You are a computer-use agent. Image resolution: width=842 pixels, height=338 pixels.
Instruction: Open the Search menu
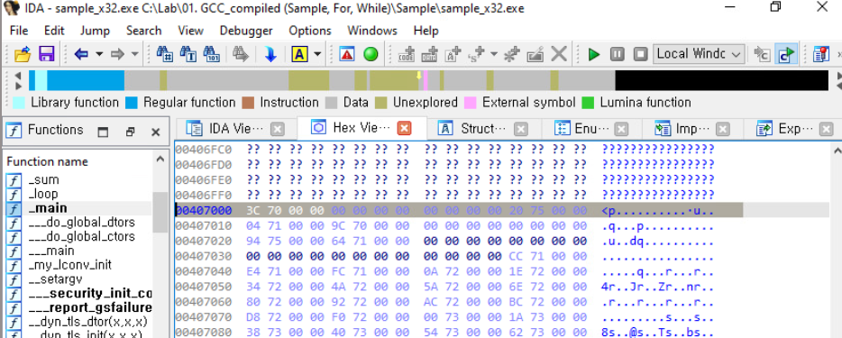tap(144, 31)
